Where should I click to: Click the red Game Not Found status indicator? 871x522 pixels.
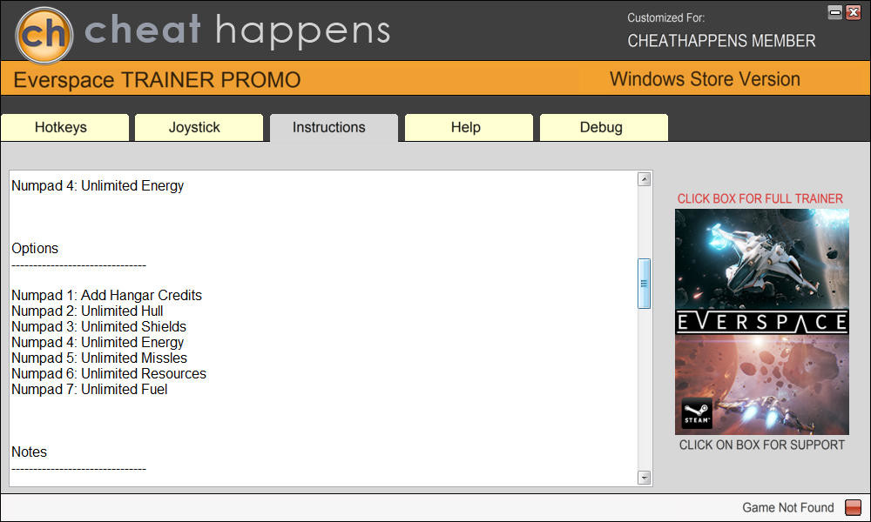[853, 507]
